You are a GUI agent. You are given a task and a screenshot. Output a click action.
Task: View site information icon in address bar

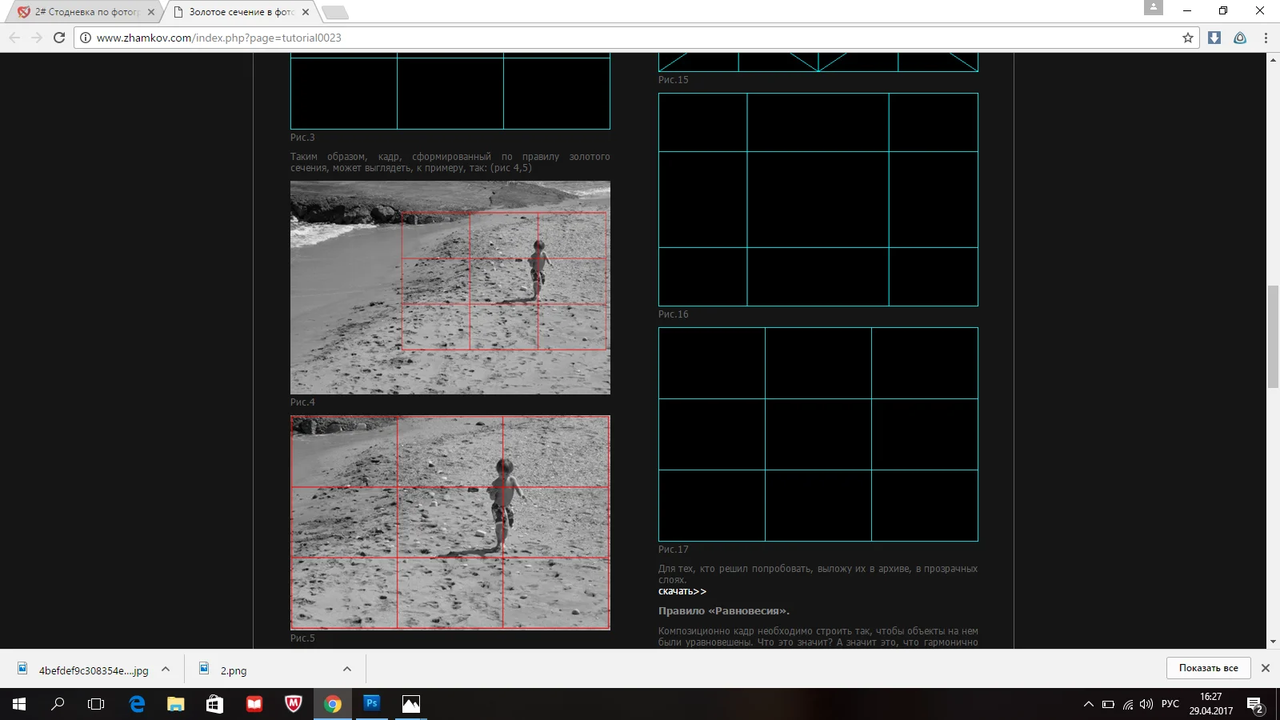click(86, 38)
